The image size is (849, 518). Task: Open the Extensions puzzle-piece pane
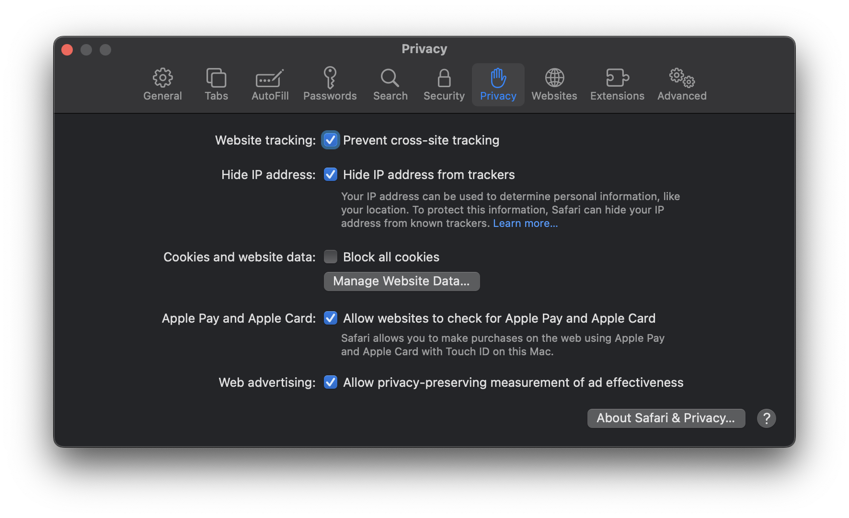pos(617,84)
